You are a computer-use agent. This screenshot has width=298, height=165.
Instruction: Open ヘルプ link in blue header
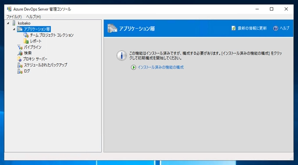284,28
